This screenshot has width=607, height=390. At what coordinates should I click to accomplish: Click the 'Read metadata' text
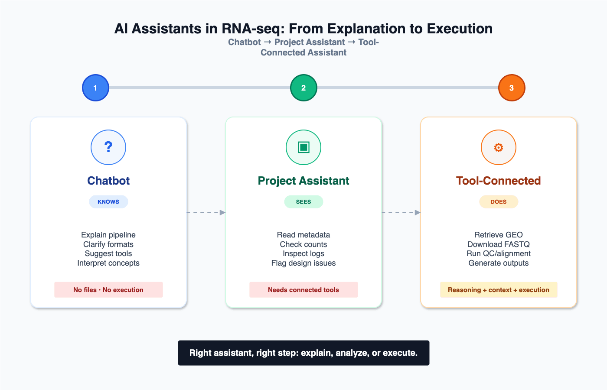click(x=303, y=235)
